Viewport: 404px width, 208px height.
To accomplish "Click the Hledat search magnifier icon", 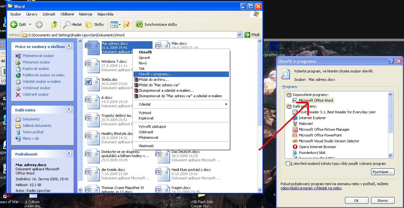I will click(x=67, y=24).
